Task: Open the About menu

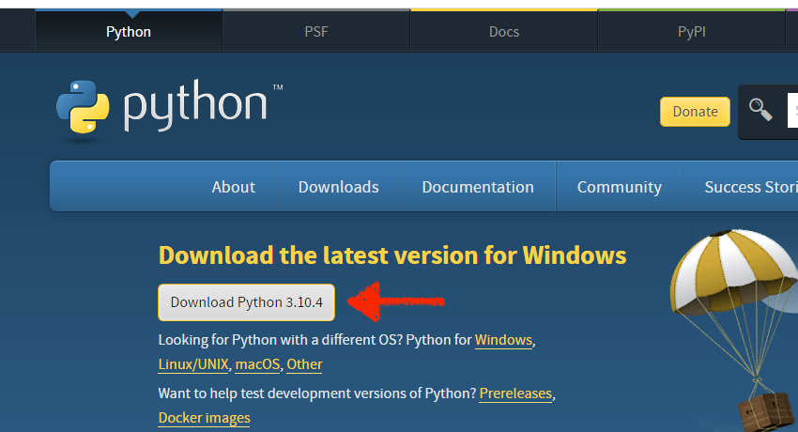Action: (234, 187)
